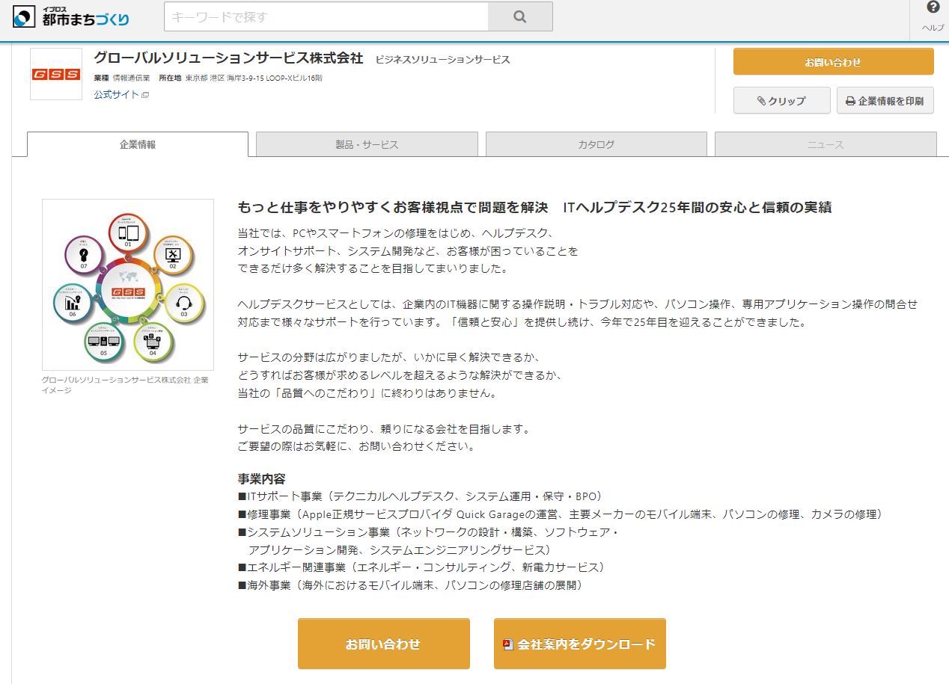The width and height of the screenshot is (949, 684).
Task: Click 企業情報を印刷 button
Action: [x=885, y=101]
